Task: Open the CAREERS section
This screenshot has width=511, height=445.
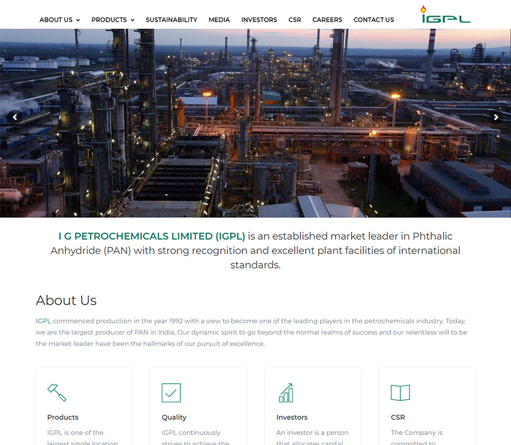Action: [327, 19]
